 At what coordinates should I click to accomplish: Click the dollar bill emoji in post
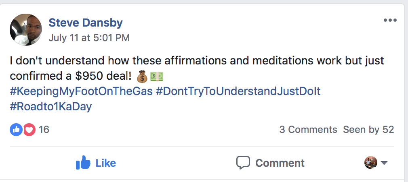click(156, 76)
